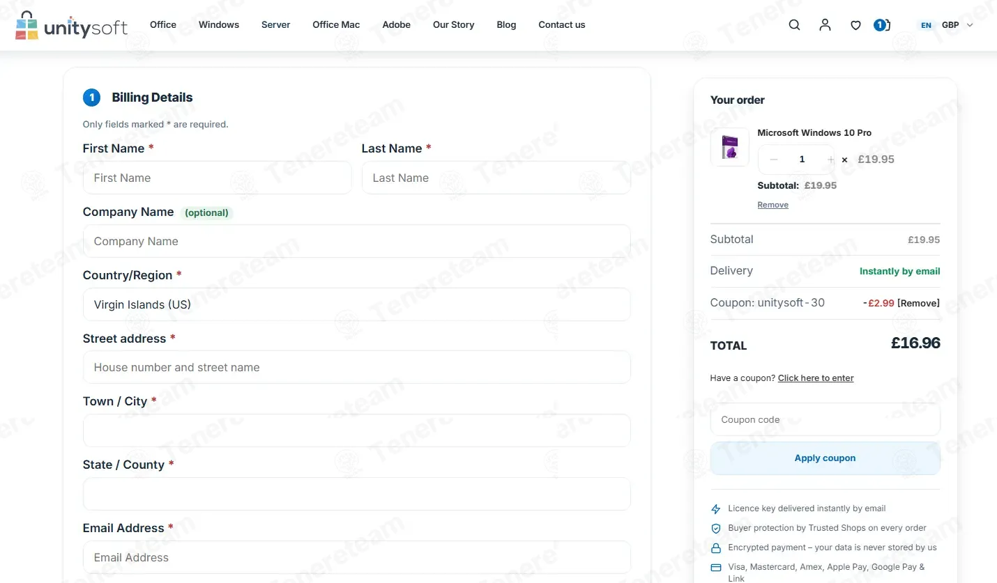Click the Microsoft Windows 10 Pro product name
Viewport: 997px width, 583px height.
coord(814,132)
